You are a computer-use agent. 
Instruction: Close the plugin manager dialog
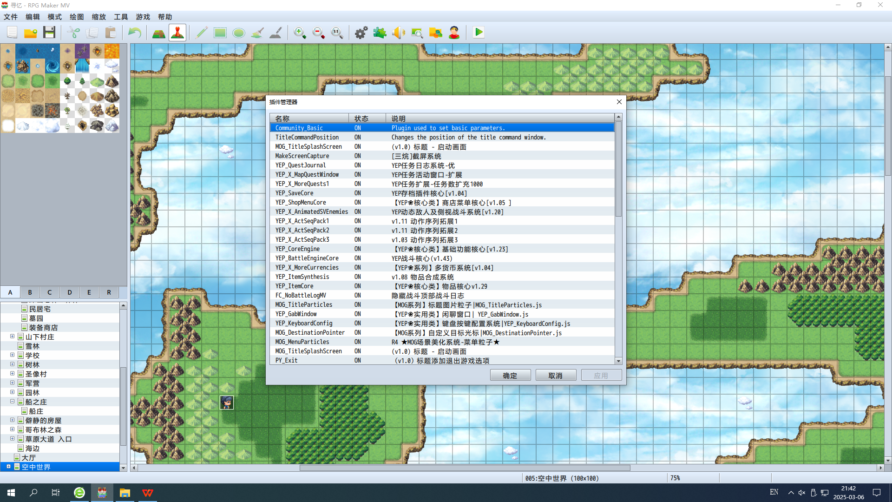619,102
